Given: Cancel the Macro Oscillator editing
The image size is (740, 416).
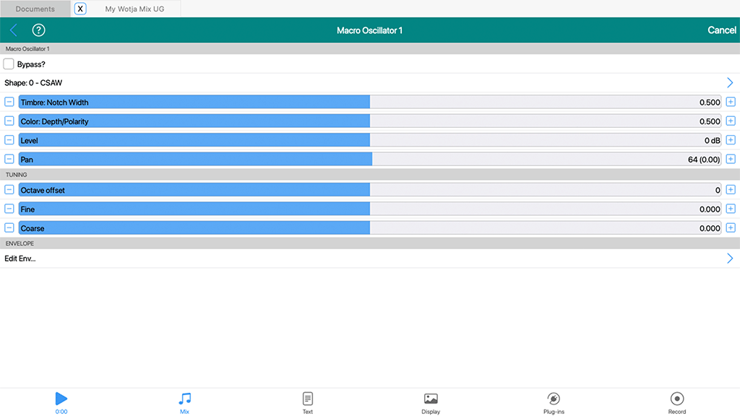Looking at the screenshot, I should (x=721, y=30).
